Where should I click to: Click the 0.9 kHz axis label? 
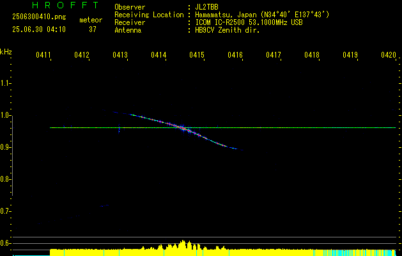(5, 147)
